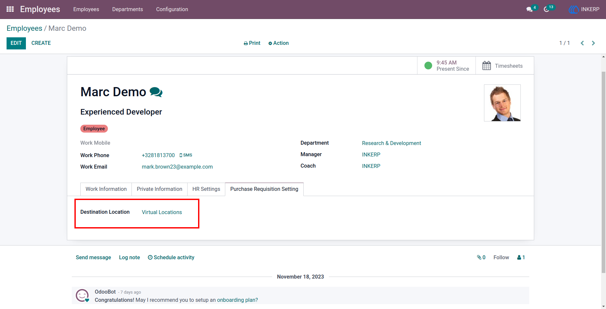Click the Employee tag badge

(x=94, y=129)
